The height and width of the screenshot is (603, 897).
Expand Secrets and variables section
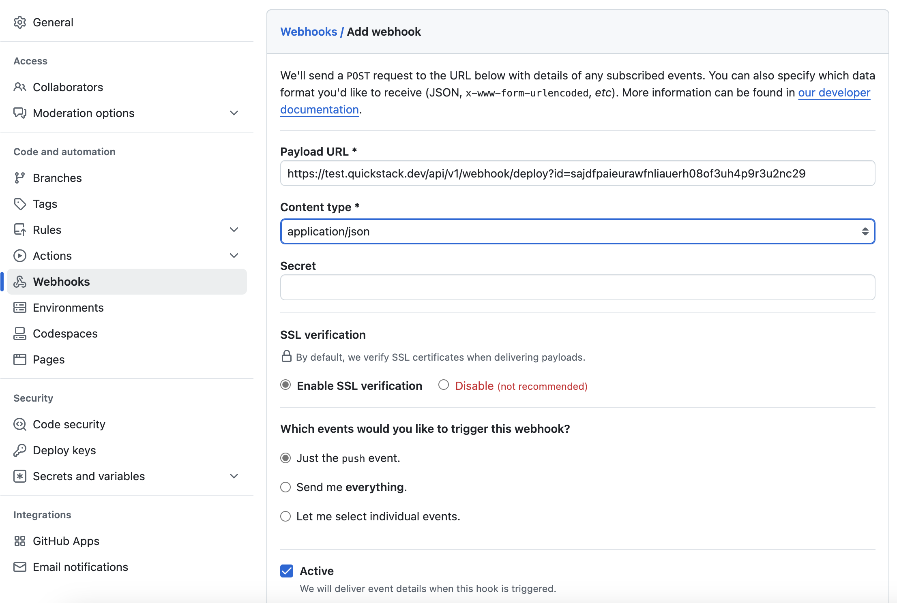(234, 476)
